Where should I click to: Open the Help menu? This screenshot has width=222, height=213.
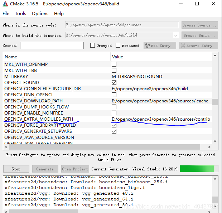coord(59,14)
